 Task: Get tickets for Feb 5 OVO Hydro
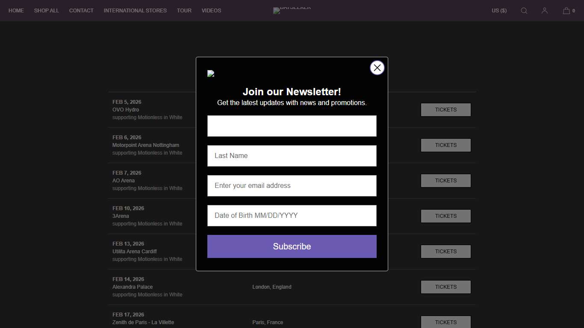tap(445, 110)
